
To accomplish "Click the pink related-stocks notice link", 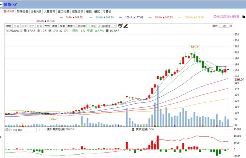I will click(226, 17).
